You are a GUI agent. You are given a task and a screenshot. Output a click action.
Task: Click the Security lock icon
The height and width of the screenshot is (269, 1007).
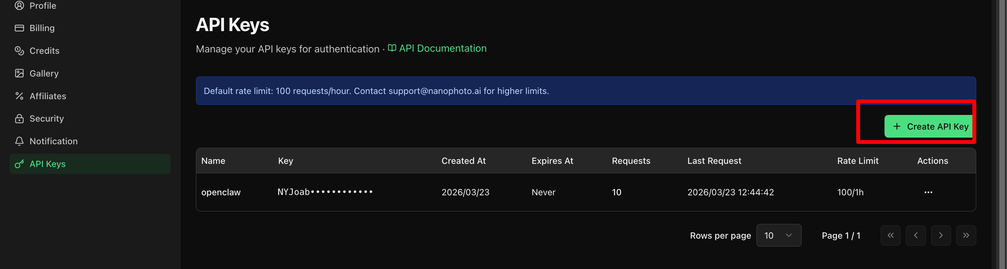19,119
